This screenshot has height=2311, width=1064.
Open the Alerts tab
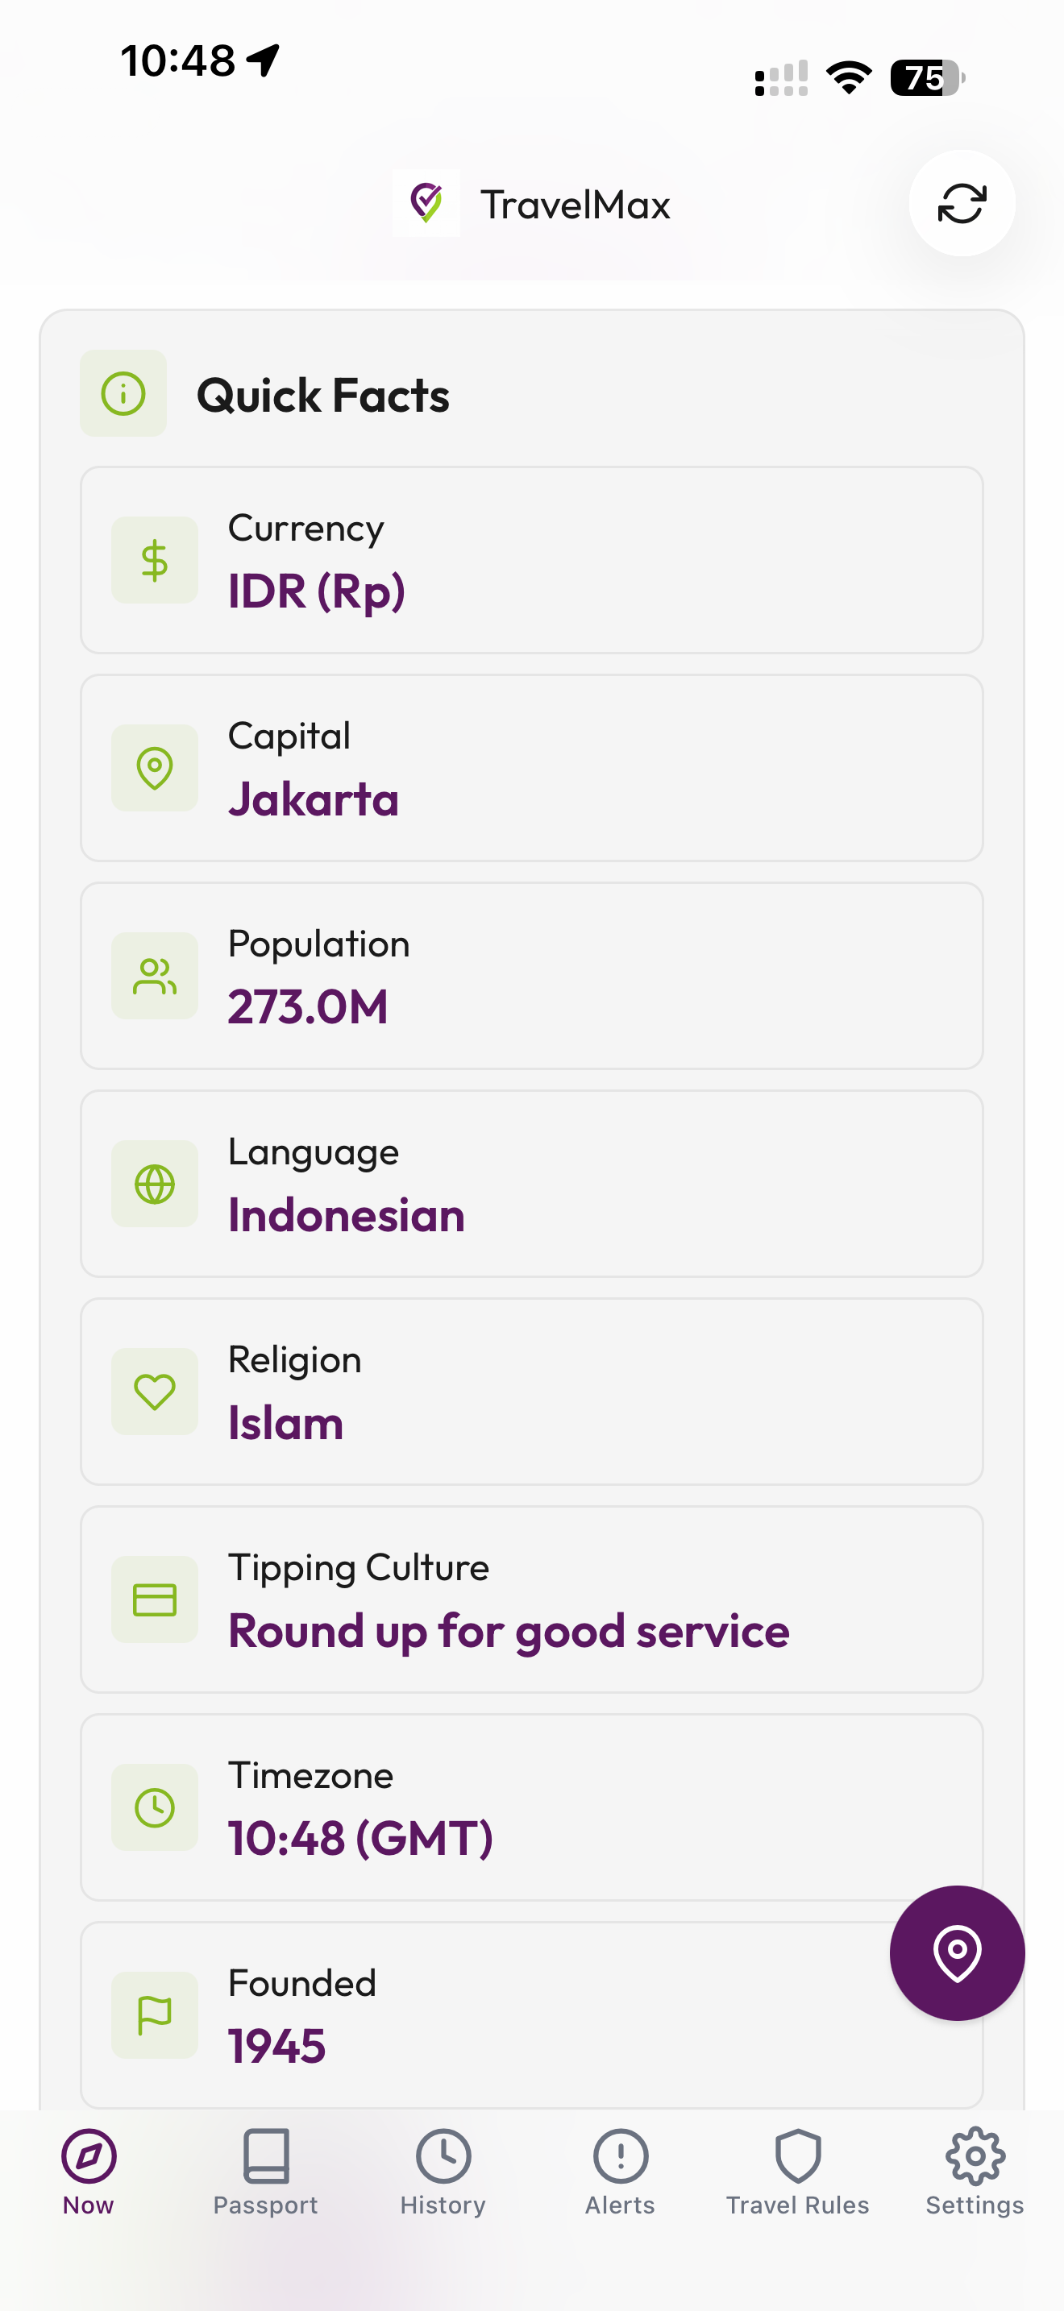pyautogui.click(x=620, y=2171)
